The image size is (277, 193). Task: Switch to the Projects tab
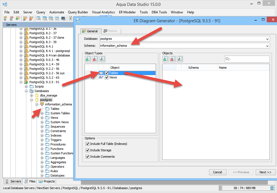47,181
